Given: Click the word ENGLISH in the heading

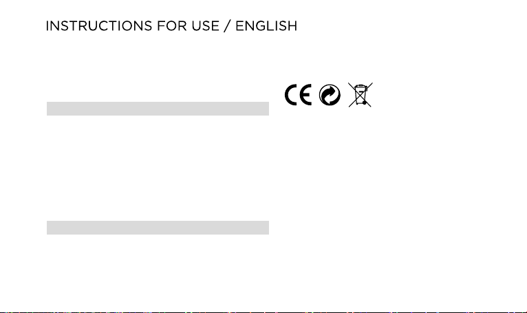Looking at the screenshot, I should [266, 26].
